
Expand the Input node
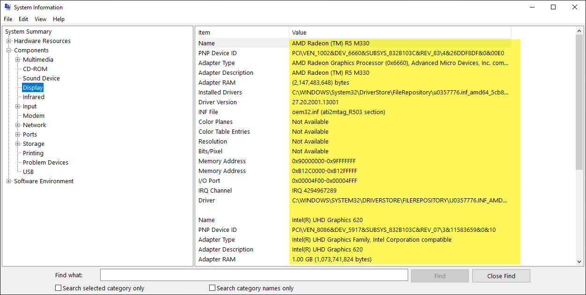18,107
